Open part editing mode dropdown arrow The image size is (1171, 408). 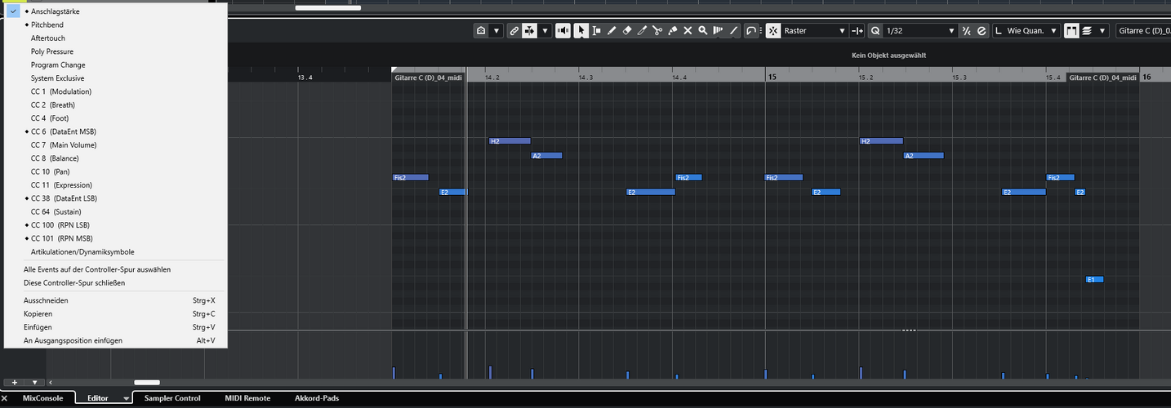coord(1102,30)
